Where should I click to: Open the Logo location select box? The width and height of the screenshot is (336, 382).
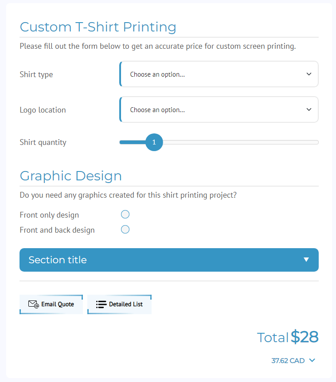pos(219,109)
